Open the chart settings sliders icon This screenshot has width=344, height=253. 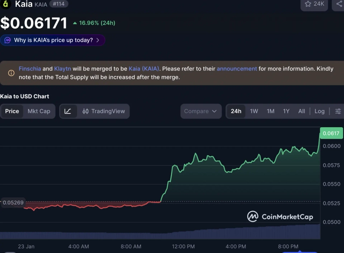click(x=338, y=111)
